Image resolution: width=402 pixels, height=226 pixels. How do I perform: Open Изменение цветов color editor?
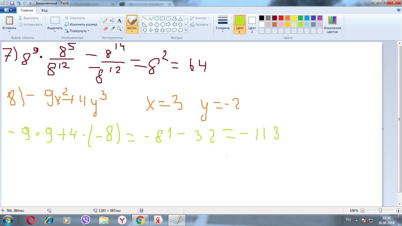pos(333,24)
